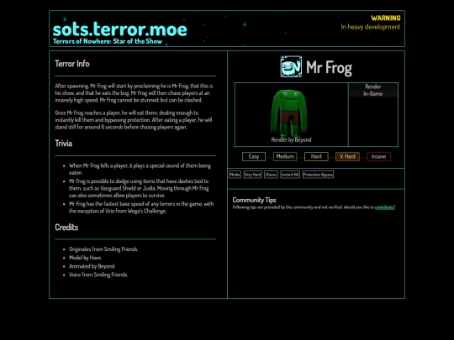Select the Insane difficulty button
This screenshot has height=340, width=454.
coord(378,156)
